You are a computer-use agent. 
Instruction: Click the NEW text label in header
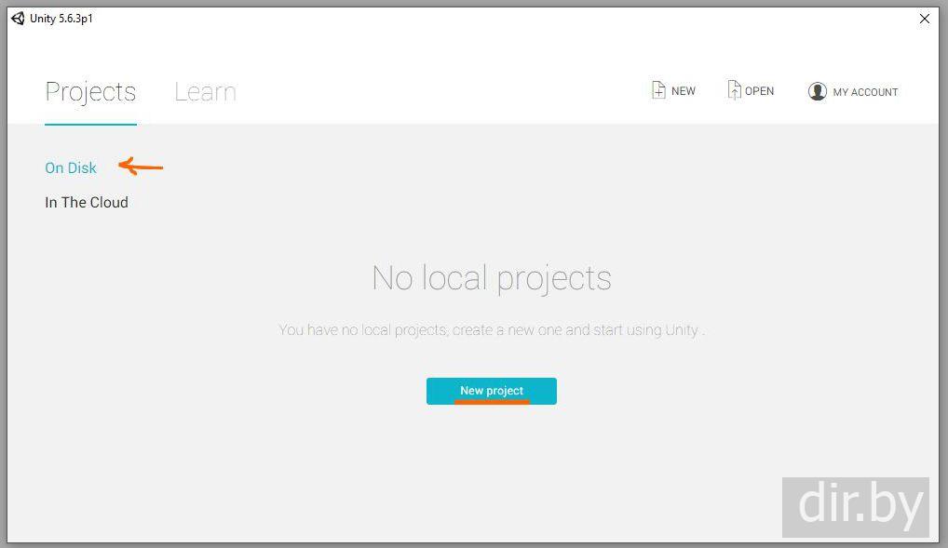tap(684, 91)
